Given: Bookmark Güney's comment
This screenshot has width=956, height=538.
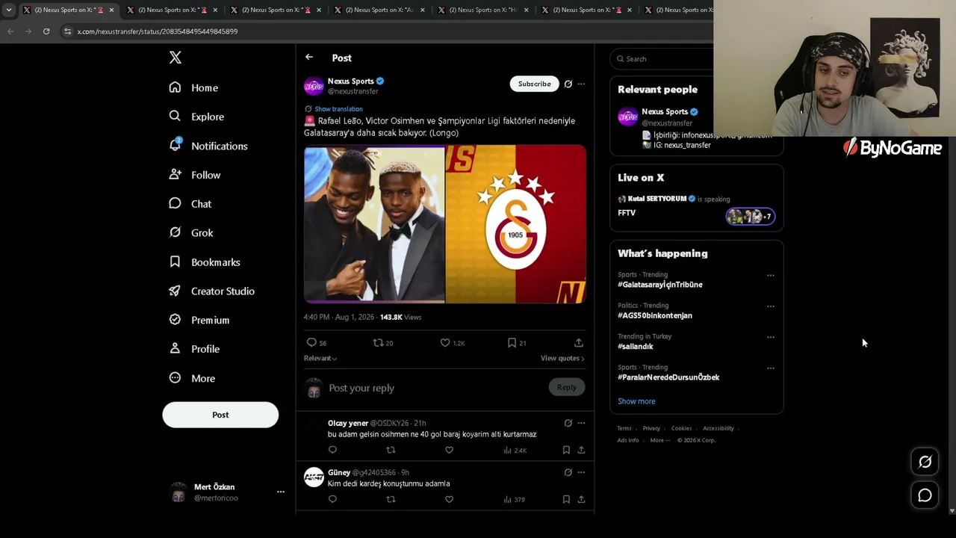Looking at the screenshot, I should point(566,499).
